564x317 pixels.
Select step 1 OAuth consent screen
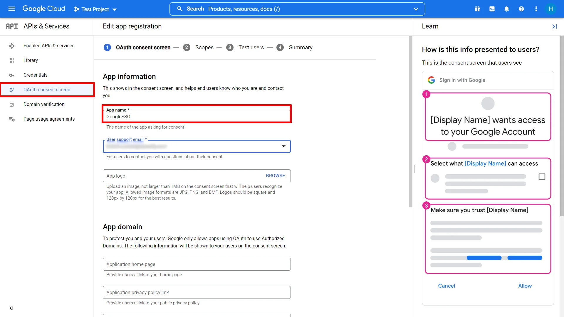(x=137, y=47)
